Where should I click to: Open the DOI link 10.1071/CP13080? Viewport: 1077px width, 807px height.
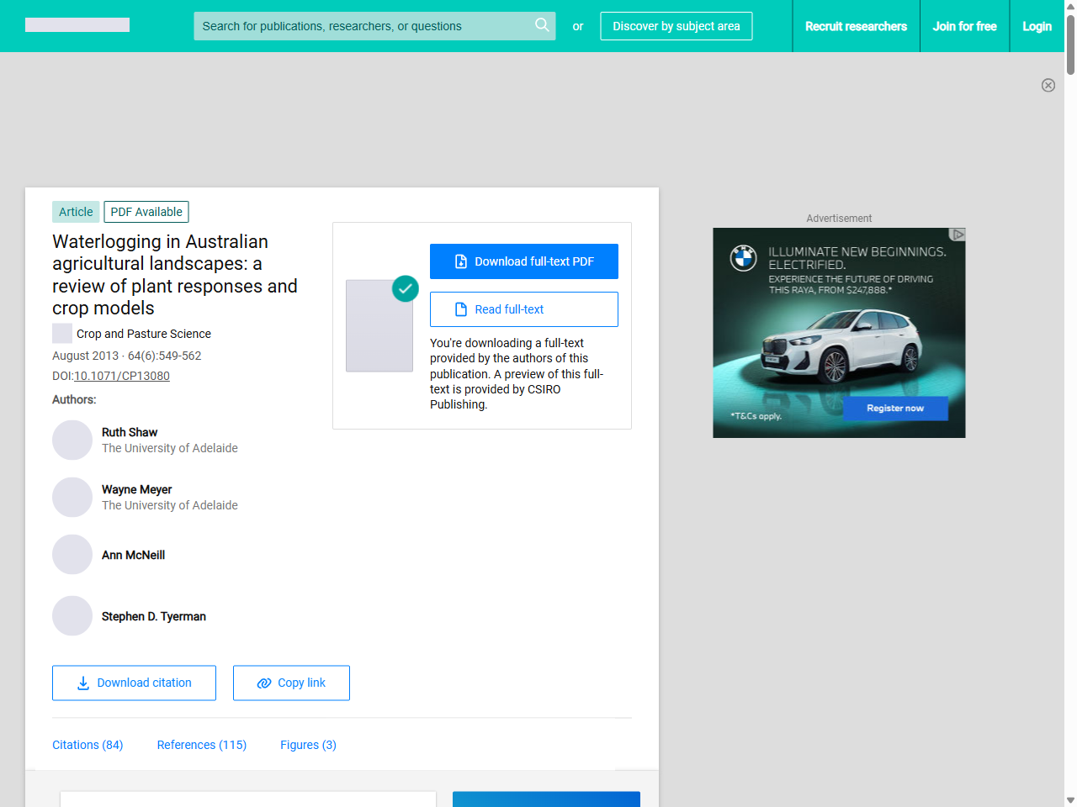pyautogui.click(x=121, y=376)
